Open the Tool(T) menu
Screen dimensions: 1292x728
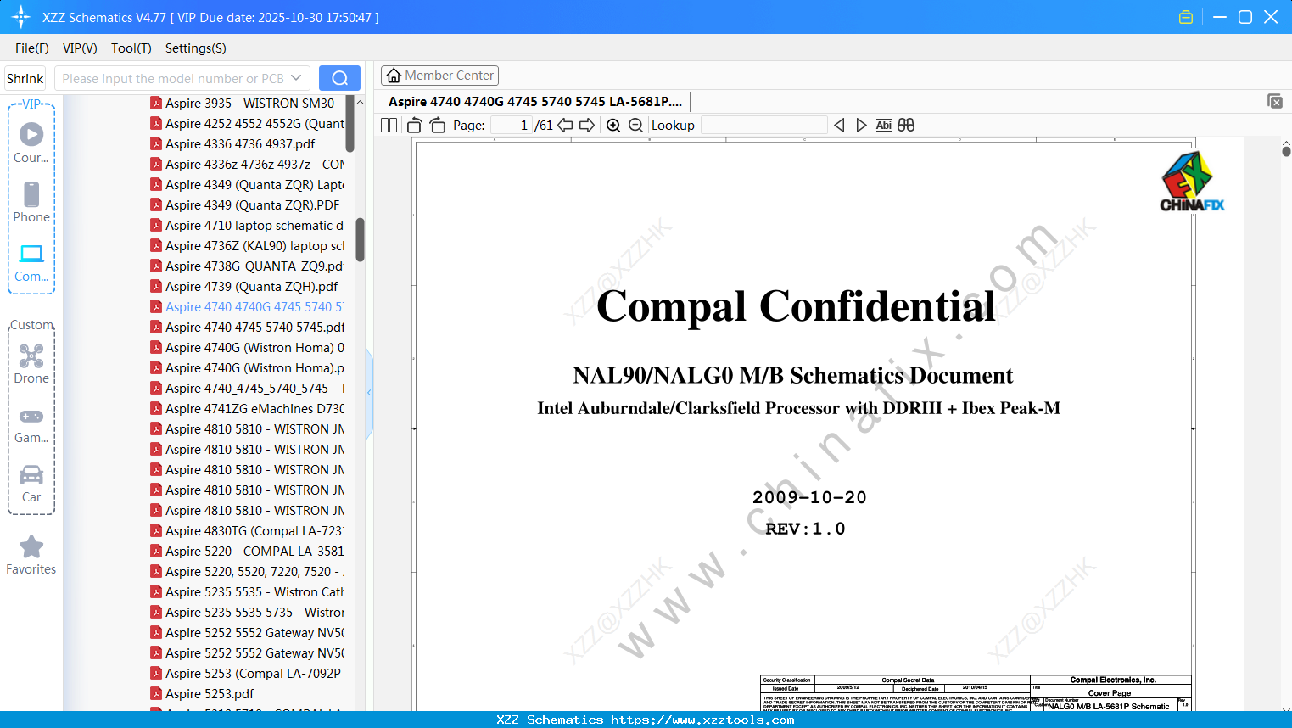[131, 48]
